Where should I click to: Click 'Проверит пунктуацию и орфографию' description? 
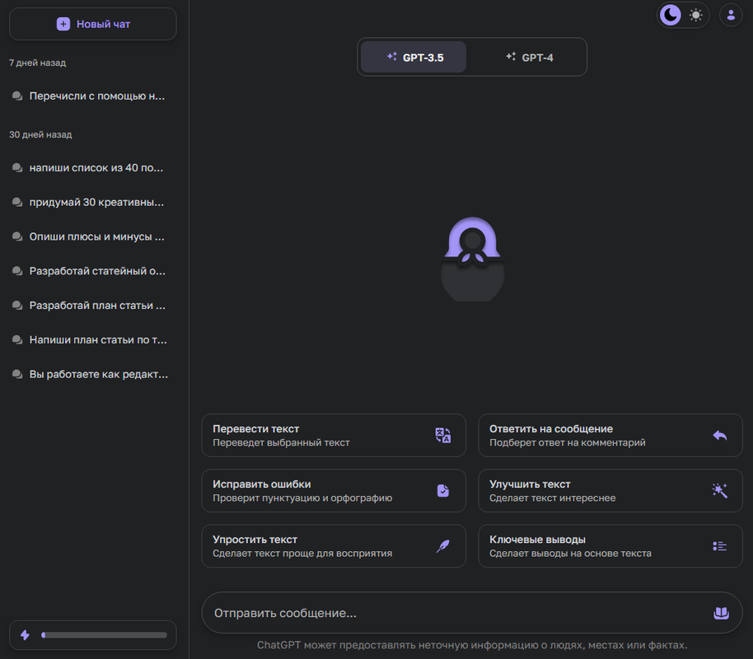click(x=302, y=498)
